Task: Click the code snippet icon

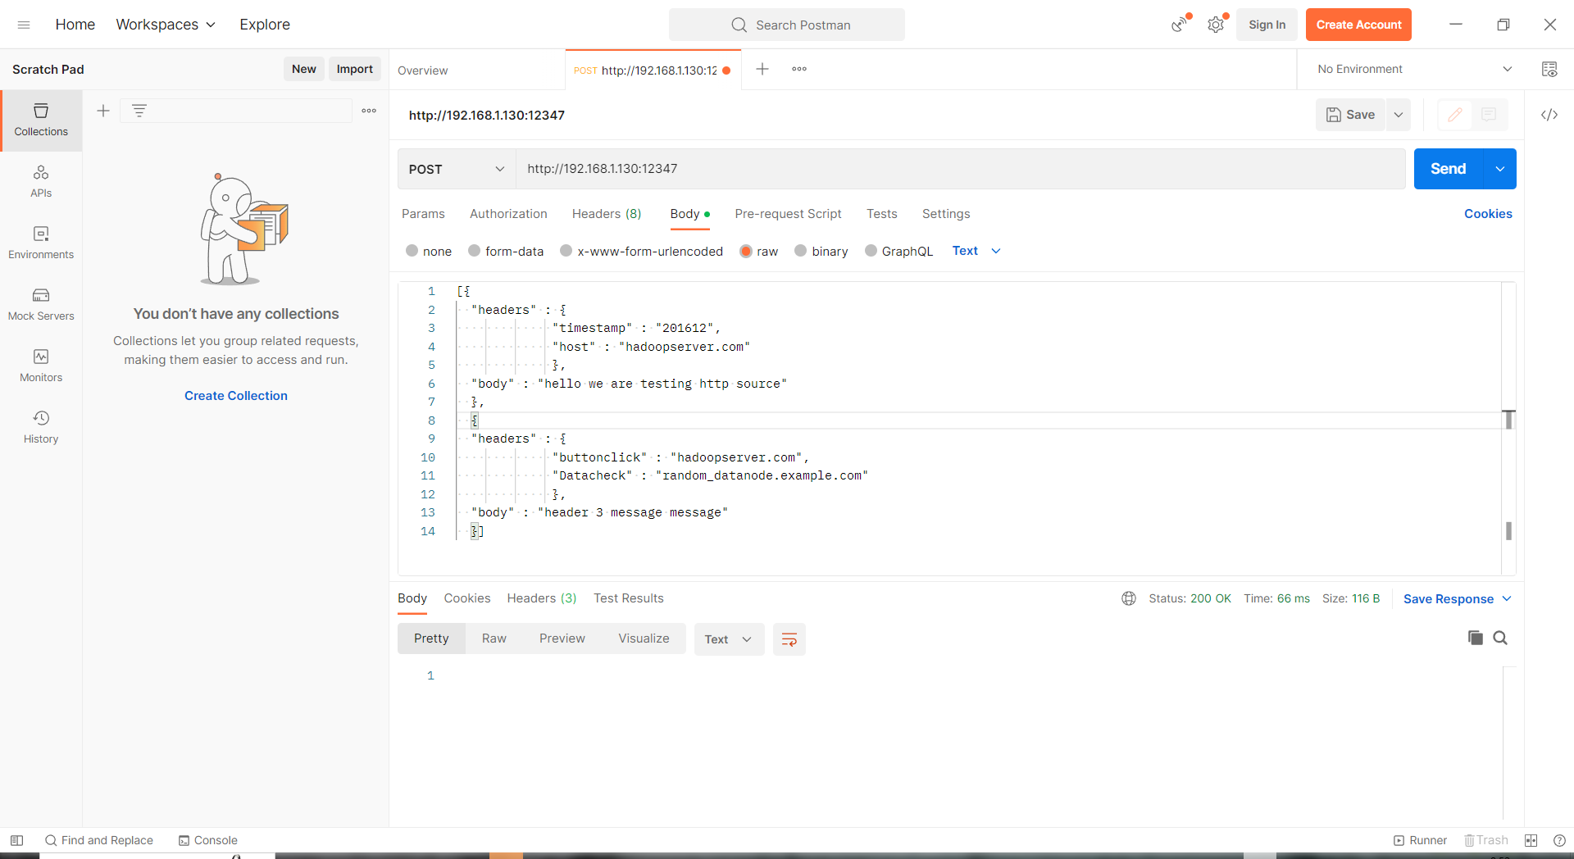Action: pos(1549,115)
